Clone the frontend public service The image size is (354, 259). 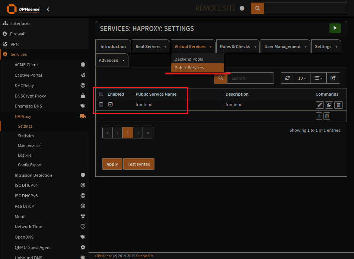pyautogui.click(x=329, y=105)
